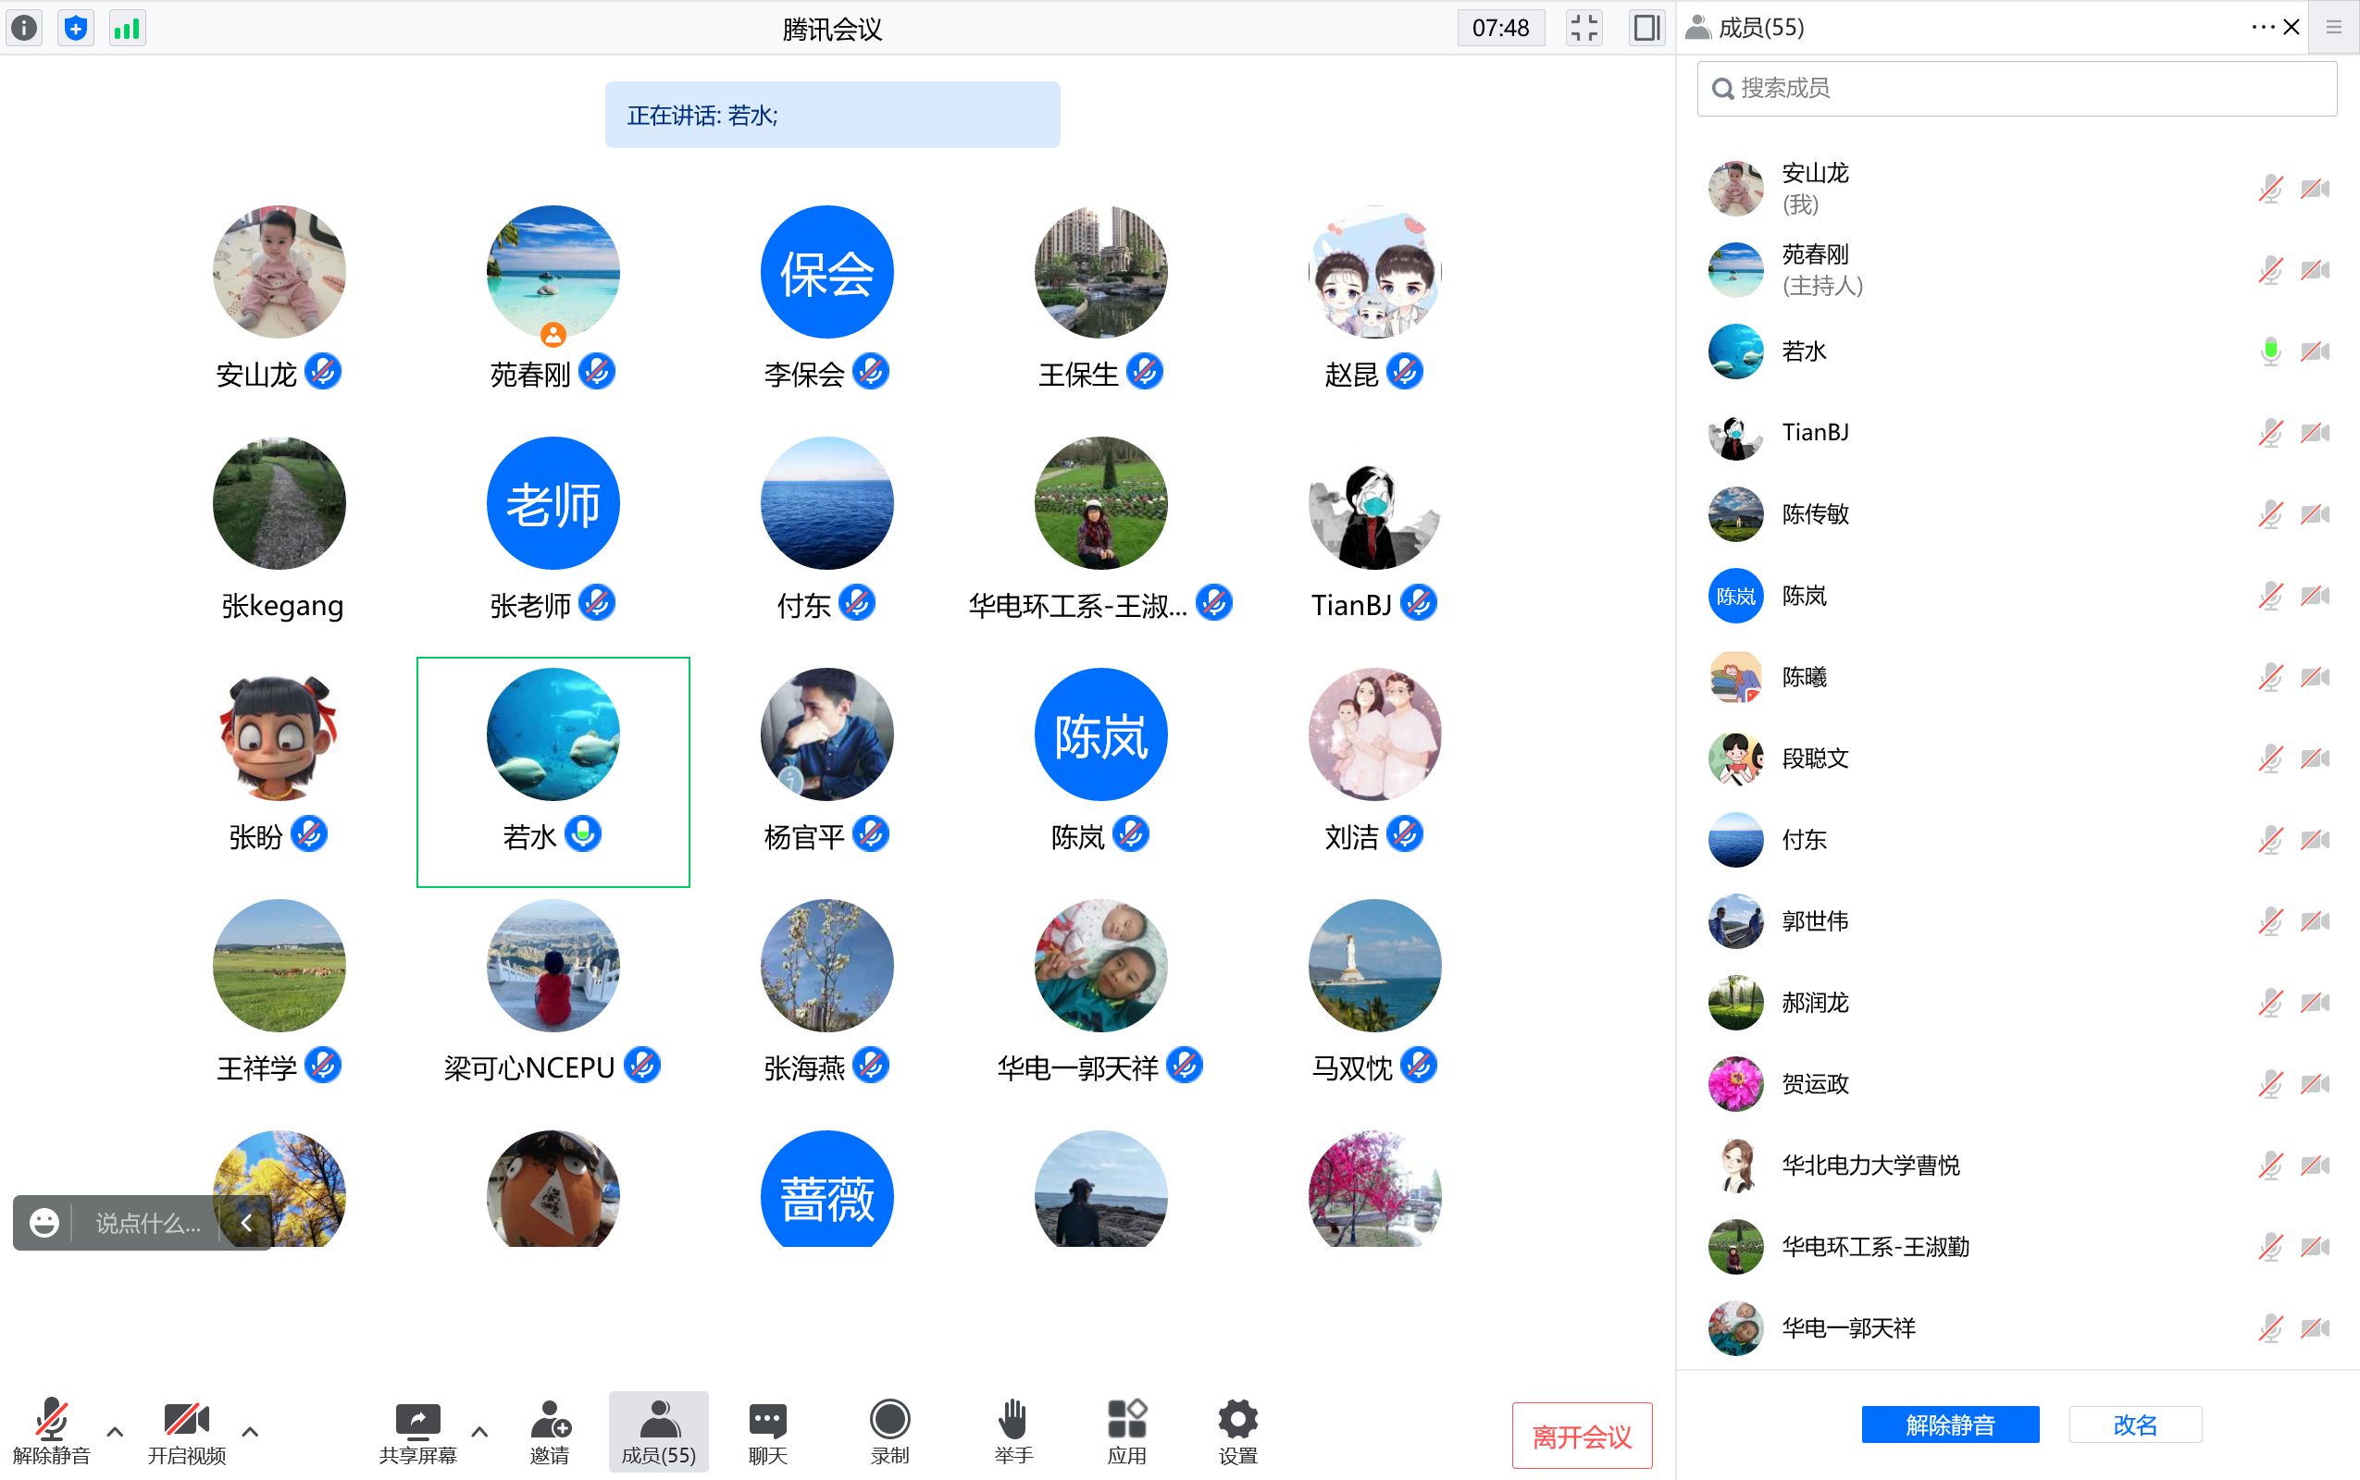The image size is (2360, 1480).
Task: Expand the share options arrow beside 共享屏幕
Action: pos(478,1431)
